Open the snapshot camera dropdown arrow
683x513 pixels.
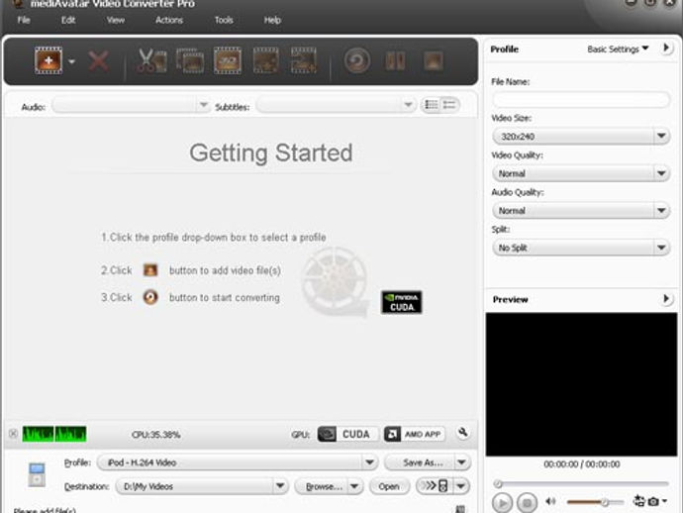coord(664,501)
